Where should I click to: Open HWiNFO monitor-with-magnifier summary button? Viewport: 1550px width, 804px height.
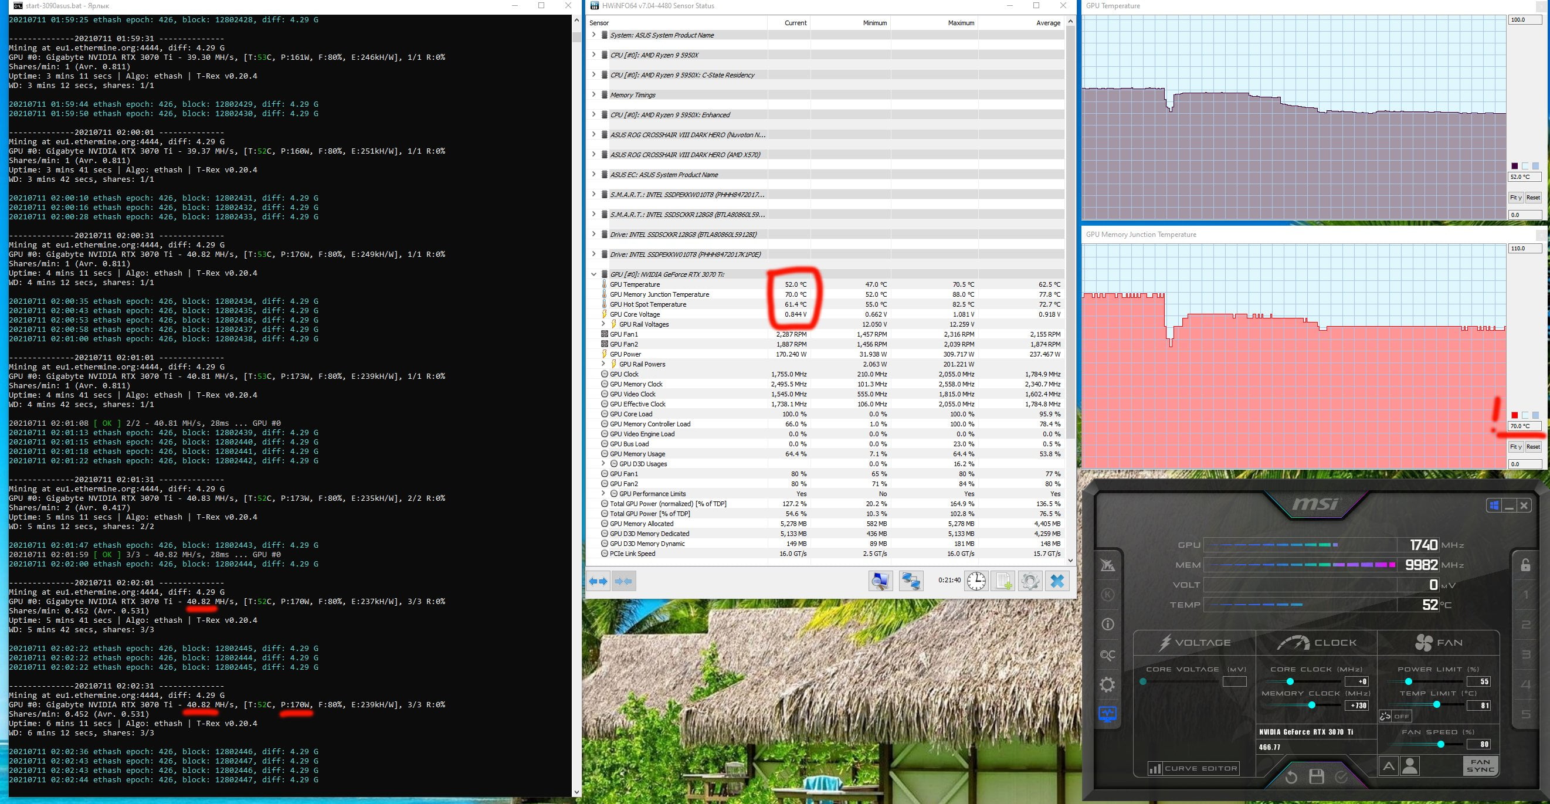click(880, 581)
